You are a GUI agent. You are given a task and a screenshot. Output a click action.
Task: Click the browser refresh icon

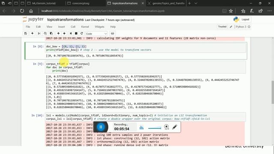pos(22,11)
